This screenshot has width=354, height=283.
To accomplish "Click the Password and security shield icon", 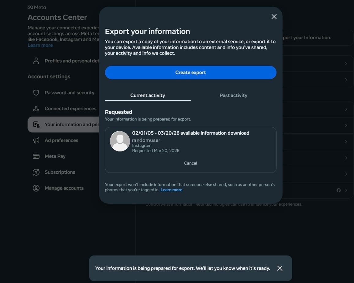I will [x=36, y=93].
